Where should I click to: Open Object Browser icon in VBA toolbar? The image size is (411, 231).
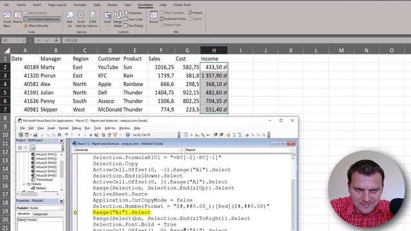pos(115,135)
